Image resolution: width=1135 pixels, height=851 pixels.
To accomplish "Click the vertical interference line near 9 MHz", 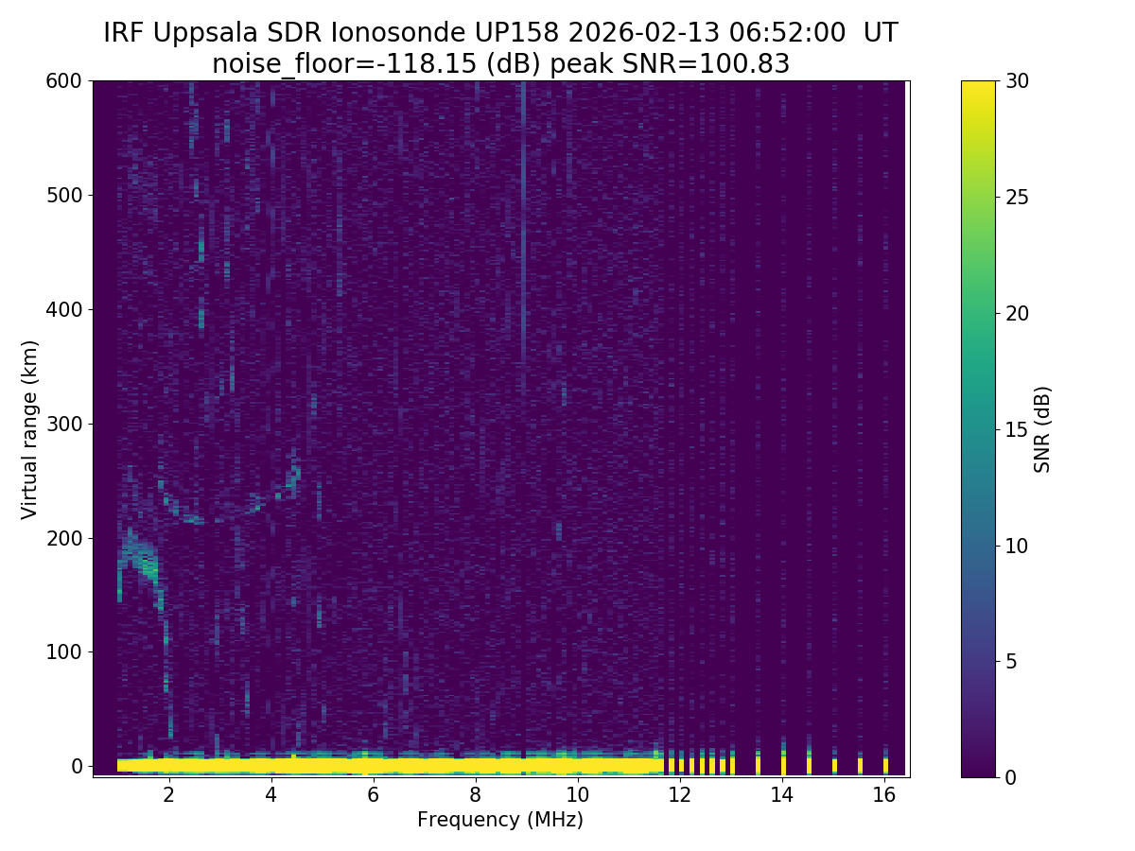I will click(x=523, y=236).
